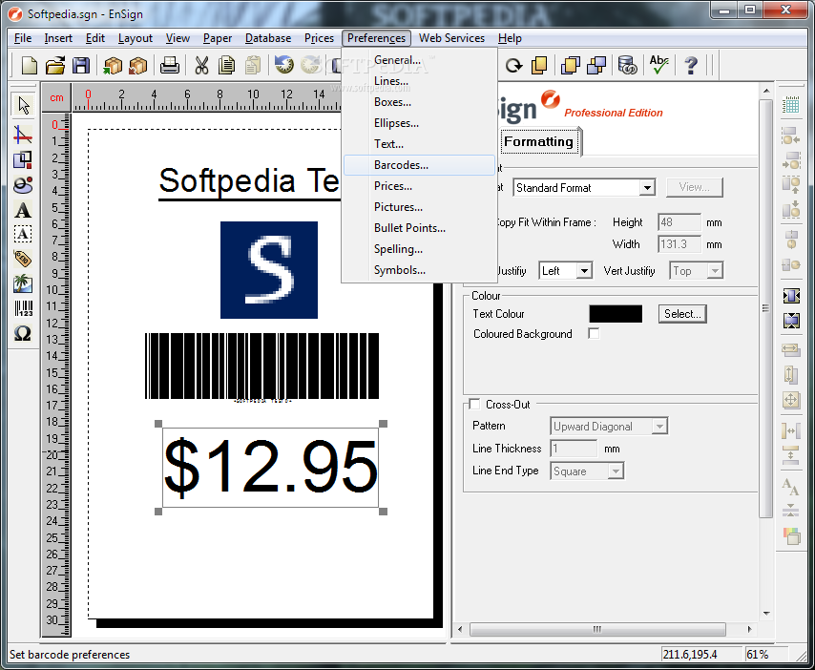Viewport: 815px width, 670px height.
Task: Select the line drawing tool
Action: pos(22,135)
